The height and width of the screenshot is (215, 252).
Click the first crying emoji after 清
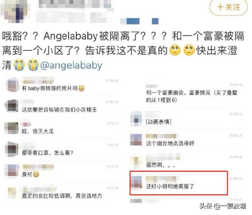(x=19, y=65)
